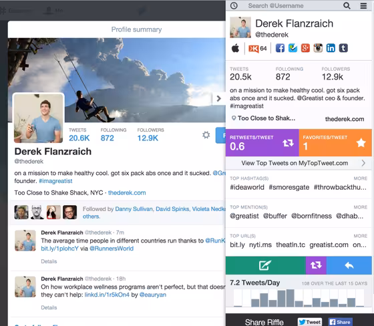
Task: Open the profile settings gear
Action: click(206, 135)
